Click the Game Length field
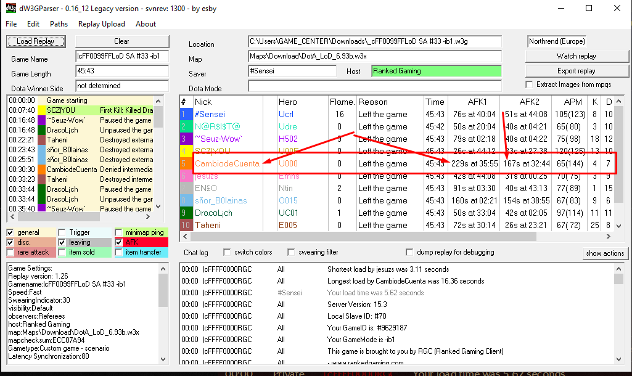Viewport: 632px width, 376px height. coord(121,72)
